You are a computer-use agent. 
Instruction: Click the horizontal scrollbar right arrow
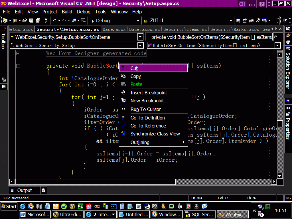click(274, 182)
